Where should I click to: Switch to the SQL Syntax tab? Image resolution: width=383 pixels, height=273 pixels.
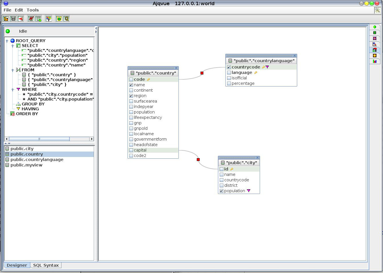point(46,265)
